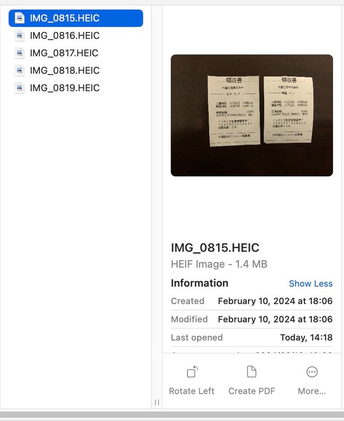Click the IMG_0816.HEIC file icon
This screenshot has width=344, height=421.
(x=19, y=36)
